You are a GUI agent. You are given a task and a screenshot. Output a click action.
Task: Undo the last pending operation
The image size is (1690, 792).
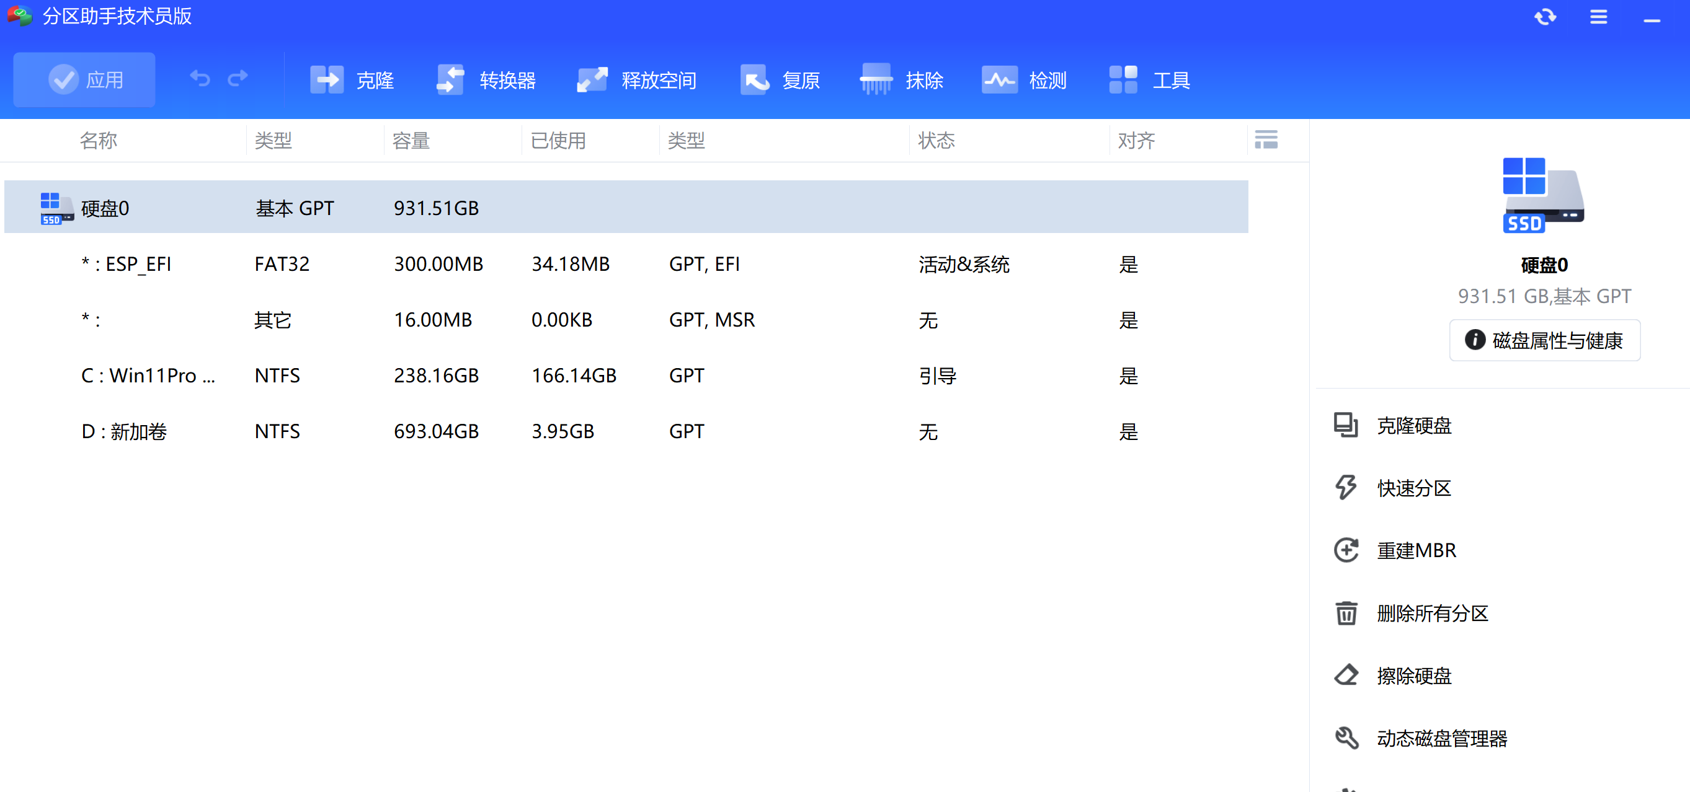[x=200, y=79]
